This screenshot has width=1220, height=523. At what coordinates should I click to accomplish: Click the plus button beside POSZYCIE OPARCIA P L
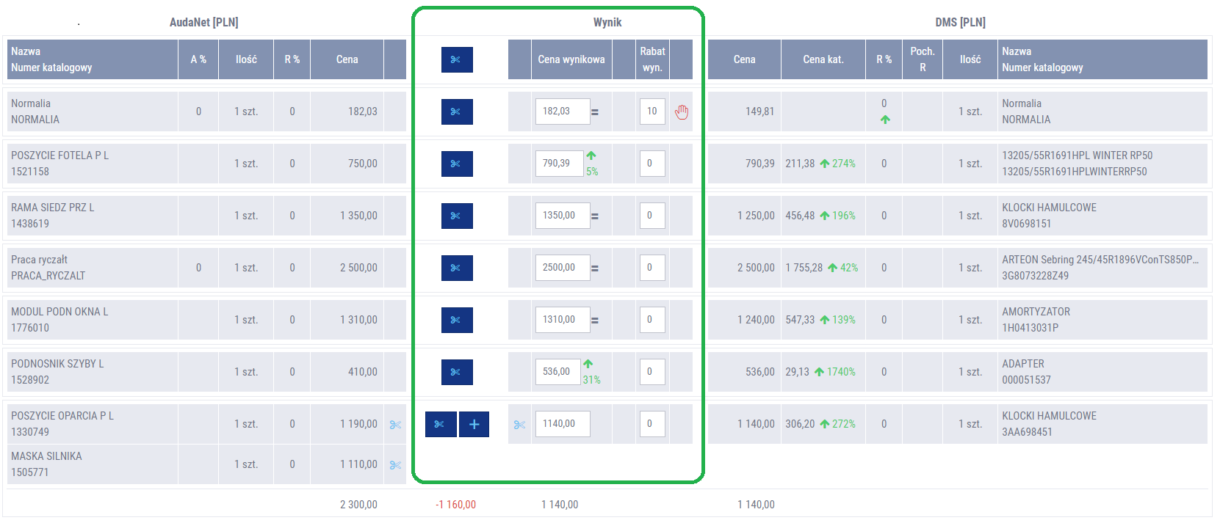click(474, 424)
